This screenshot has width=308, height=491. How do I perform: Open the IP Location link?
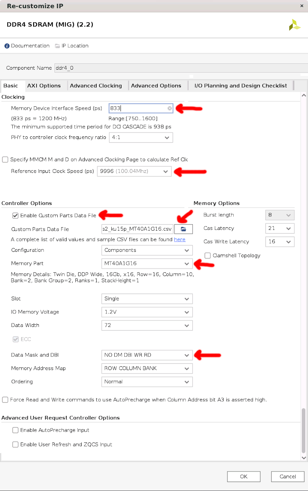pos(75,46)
